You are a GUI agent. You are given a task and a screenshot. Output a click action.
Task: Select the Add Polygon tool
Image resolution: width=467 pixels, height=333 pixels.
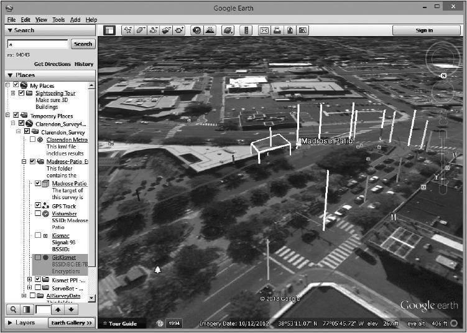(141, 30)
